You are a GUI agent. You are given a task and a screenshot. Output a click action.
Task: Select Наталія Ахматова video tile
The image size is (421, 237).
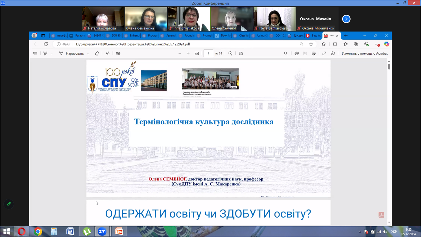pyautogui.click(x=103, y=19)
